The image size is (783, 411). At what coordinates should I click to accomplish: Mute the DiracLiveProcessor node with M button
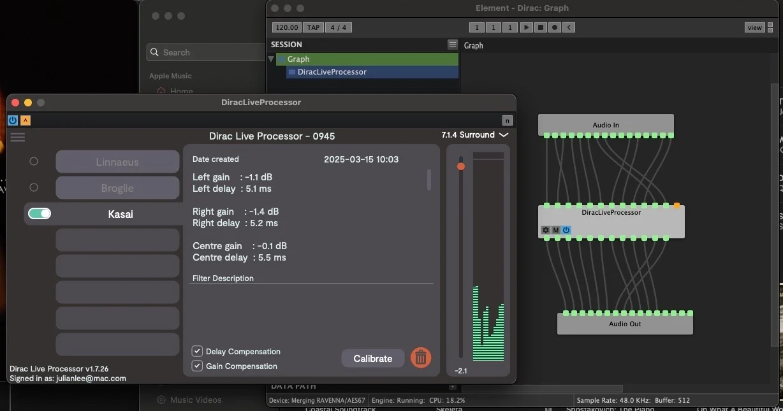click(x=555, y=230)
